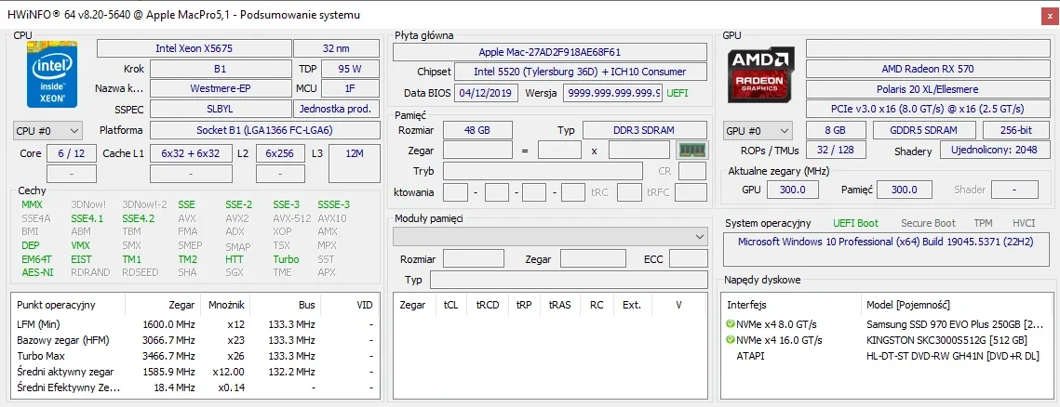Click the Intel Xeon X5675 CPU name field
The height and width of the screenshot is (407, 1060).
[195, 48]
